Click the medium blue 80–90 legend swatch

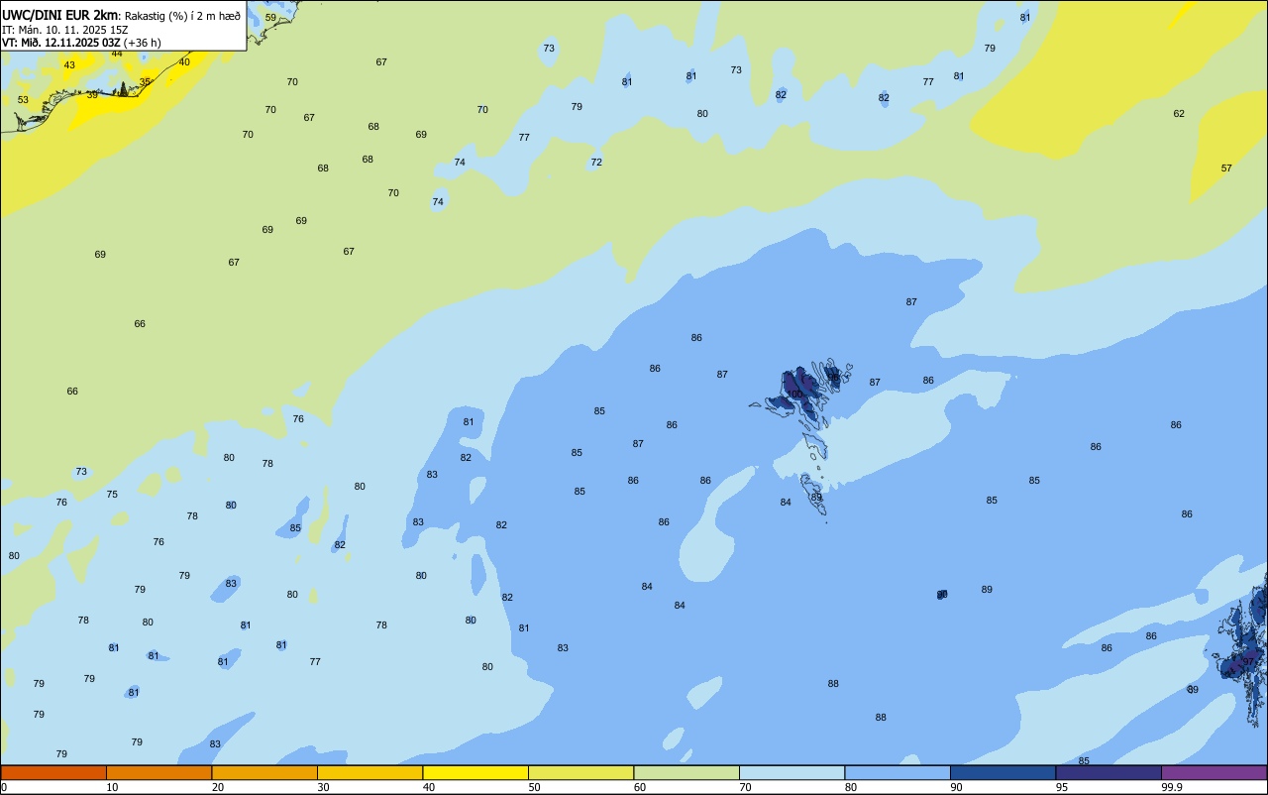tap(898, 772)
